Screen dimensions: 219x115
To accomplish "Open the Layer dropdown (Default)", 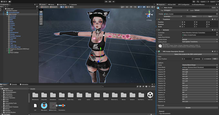I will (206, 11).
